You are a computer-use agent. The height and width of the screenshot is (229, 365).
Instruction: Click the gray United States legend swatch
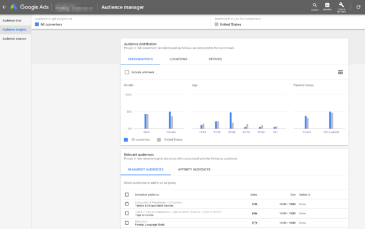(159, 140)
